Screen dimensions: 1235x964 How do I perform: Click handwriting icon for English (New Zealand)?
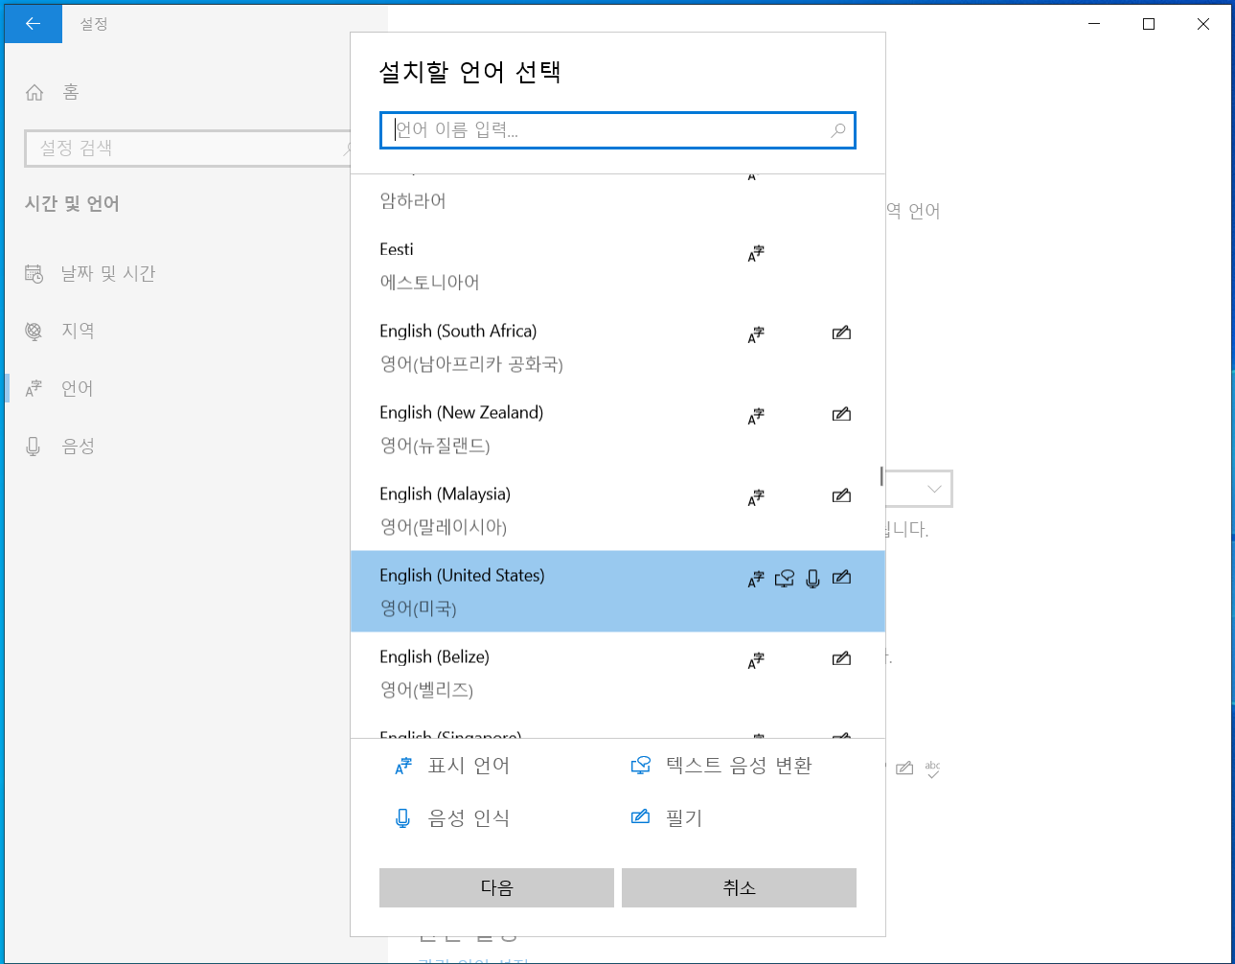(x=841, y=415)
